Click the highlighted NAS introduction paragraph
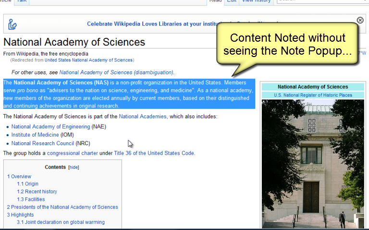The height and width of the screenshot is (230, 369). point(129,94)
